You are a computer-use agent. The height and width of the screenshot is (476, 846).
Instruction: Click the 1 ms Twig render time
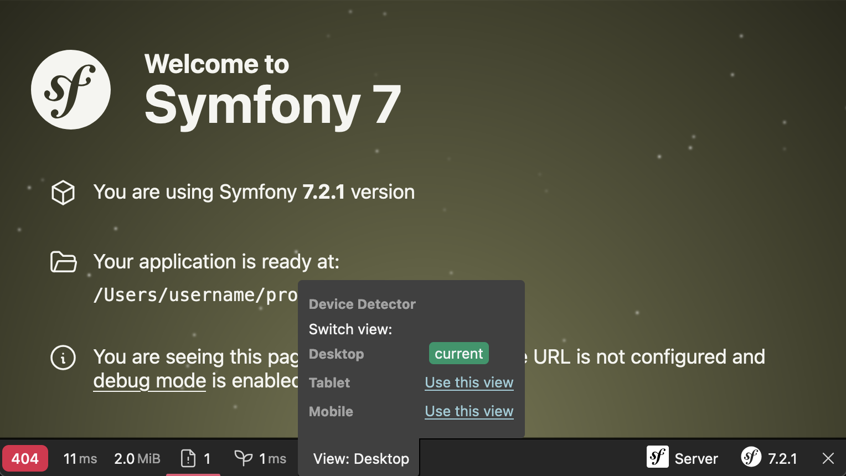(x=272, y=459)
